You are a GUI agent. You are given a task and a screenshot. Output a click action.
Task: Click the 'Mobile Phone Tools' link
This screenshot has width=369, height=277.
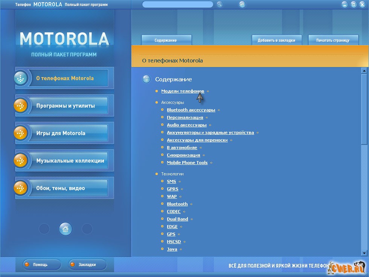187,163
